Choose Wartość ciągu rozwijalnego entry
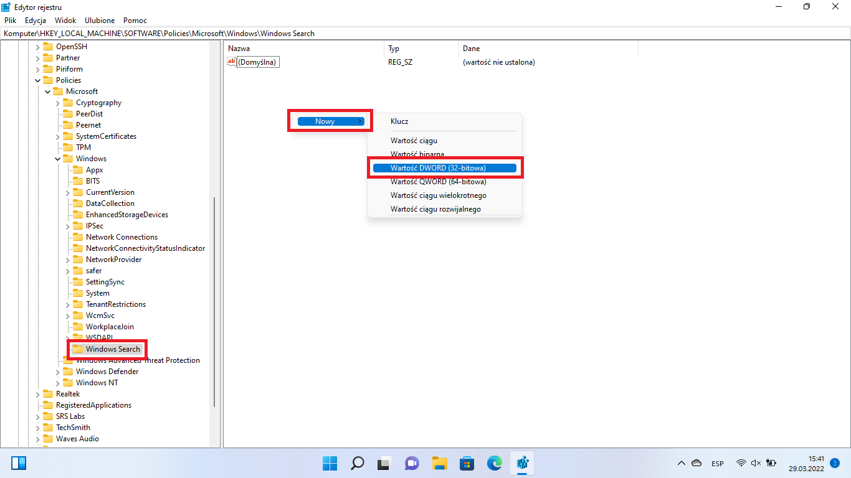 tap(445, 209)
